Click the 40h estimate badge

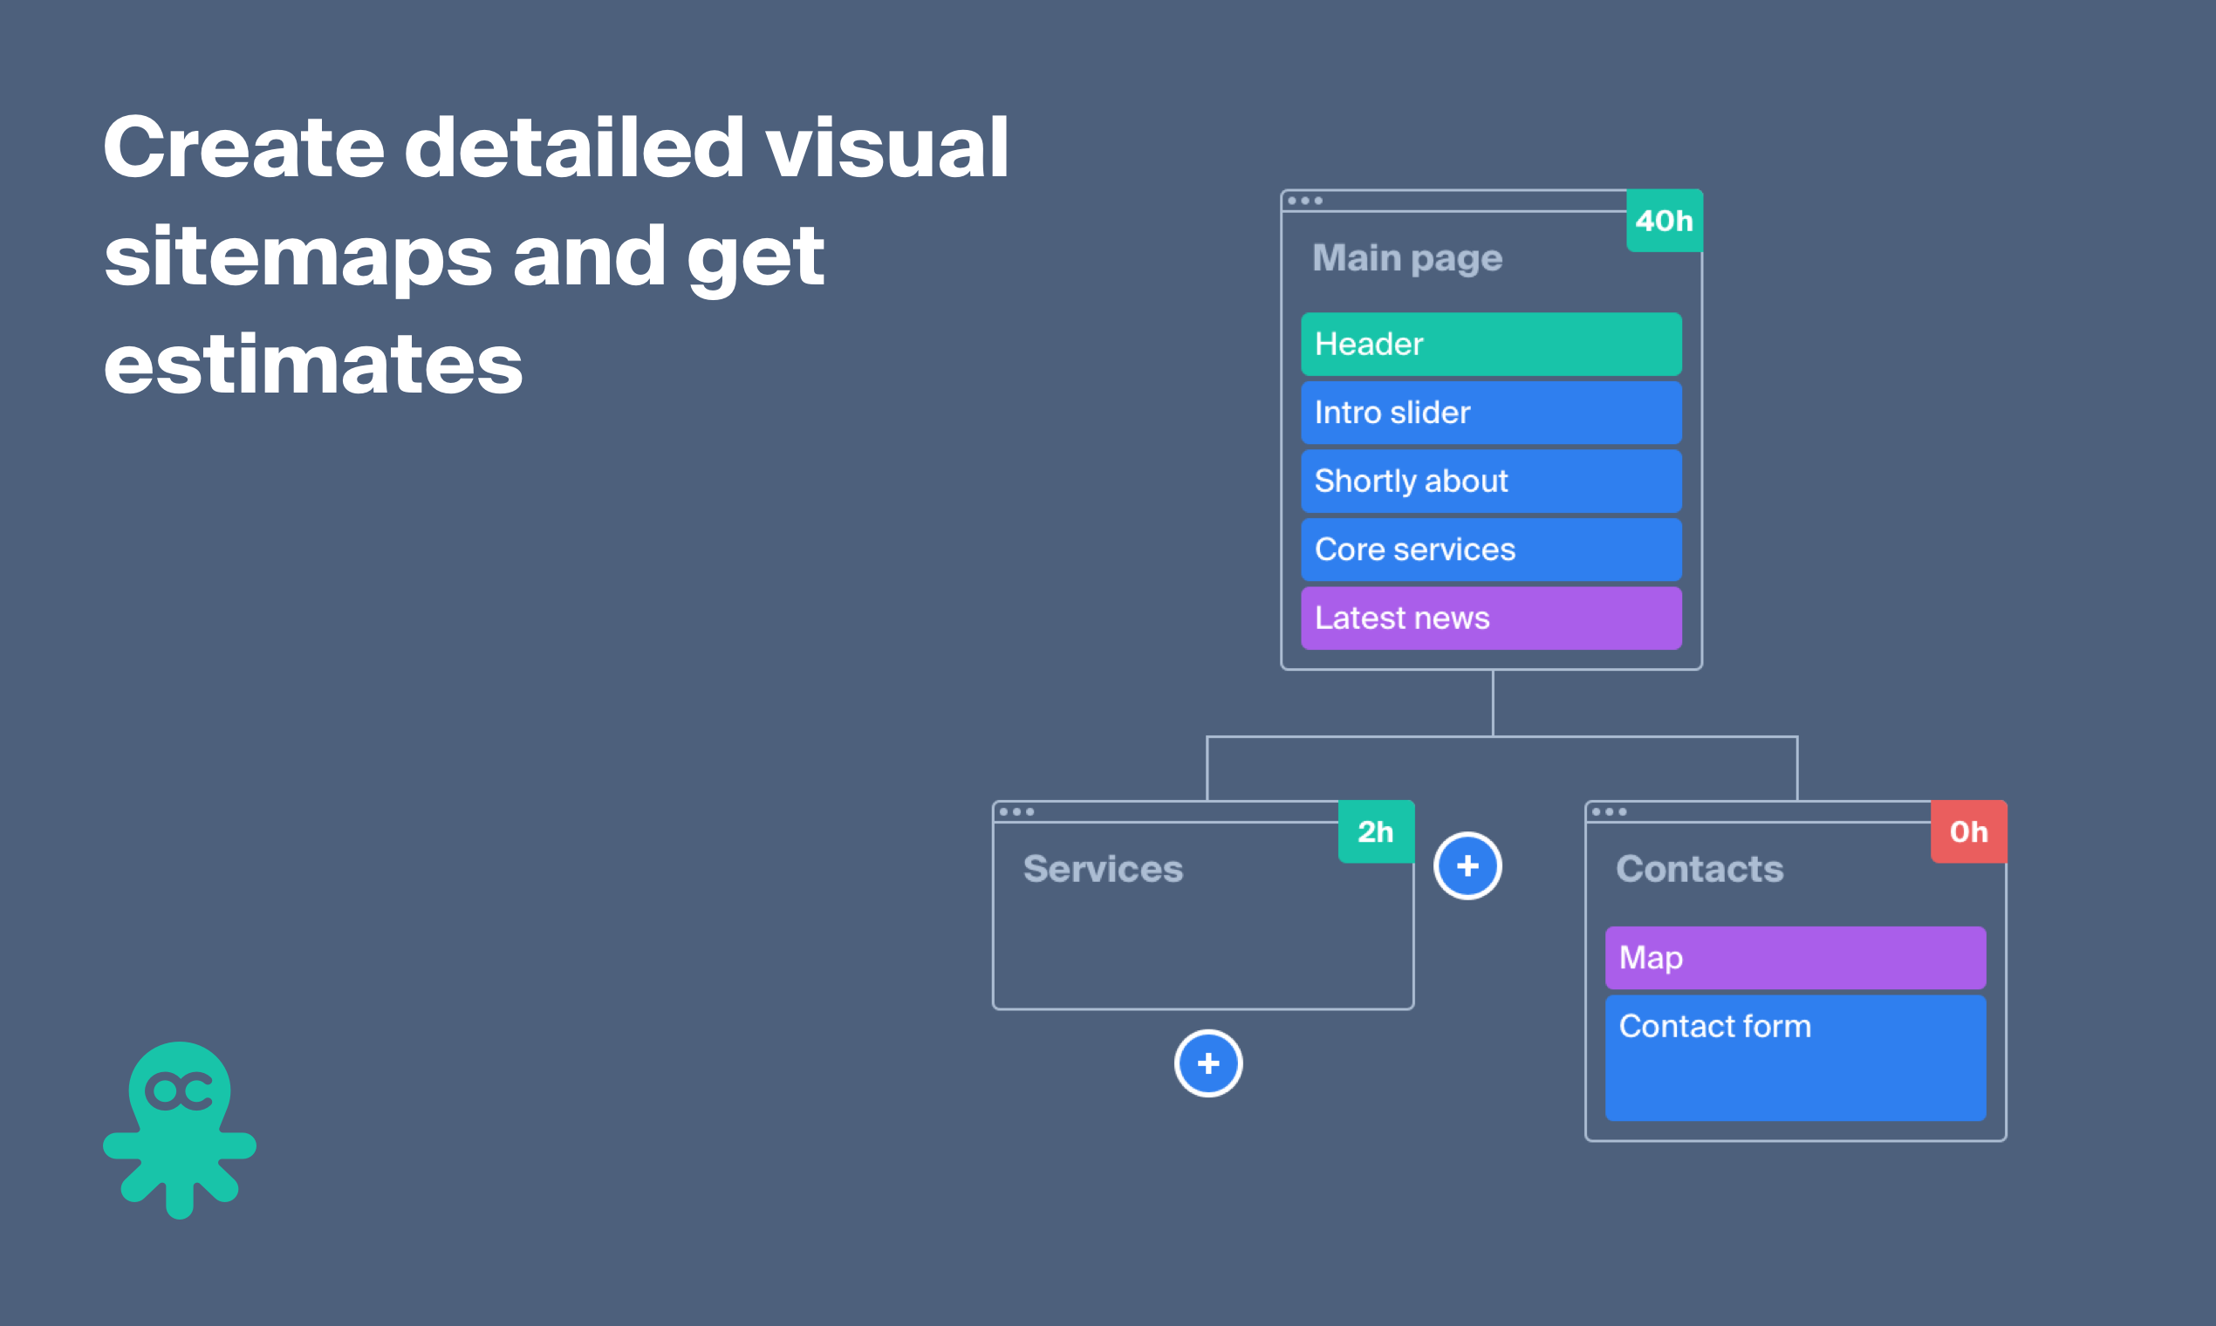coord(1664,221)
